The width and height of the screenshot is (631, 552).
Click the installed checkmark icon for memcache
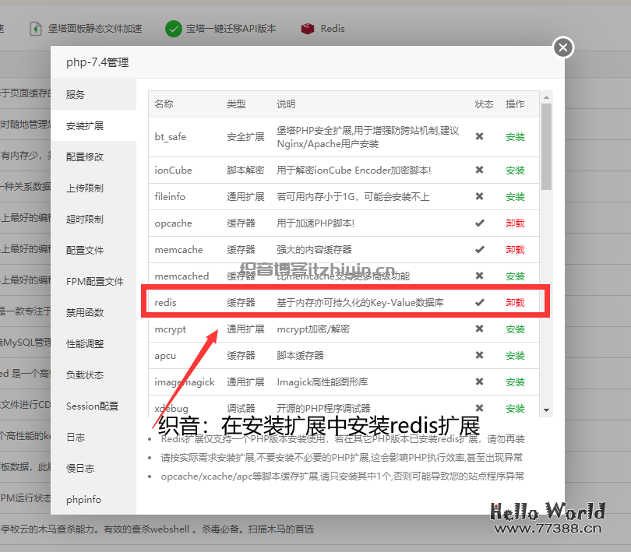[479, 250]
